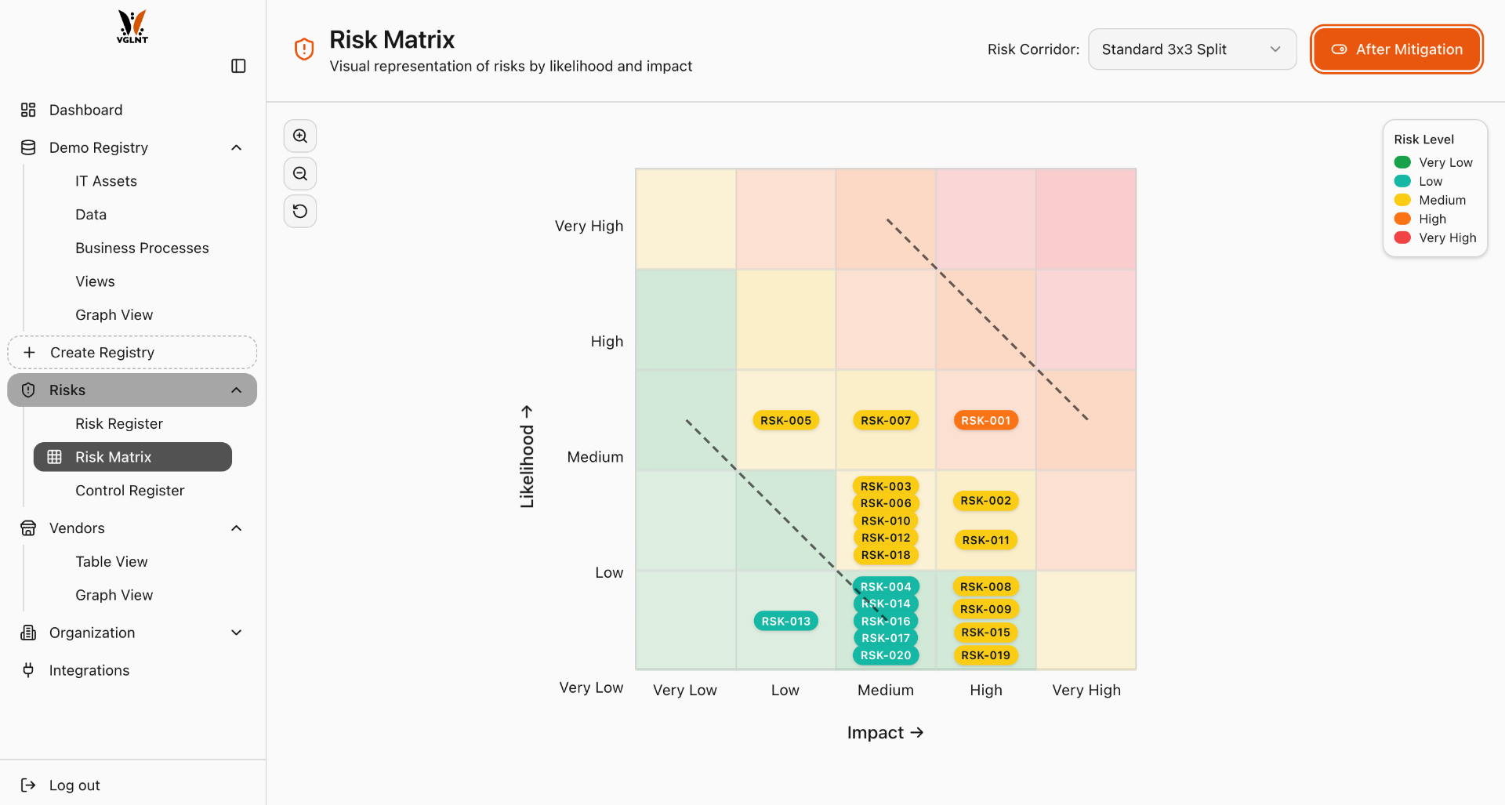Viewport: 1505px width, 805px height.
Task: Open the Control Register page
Action: [x=129, y=490]
